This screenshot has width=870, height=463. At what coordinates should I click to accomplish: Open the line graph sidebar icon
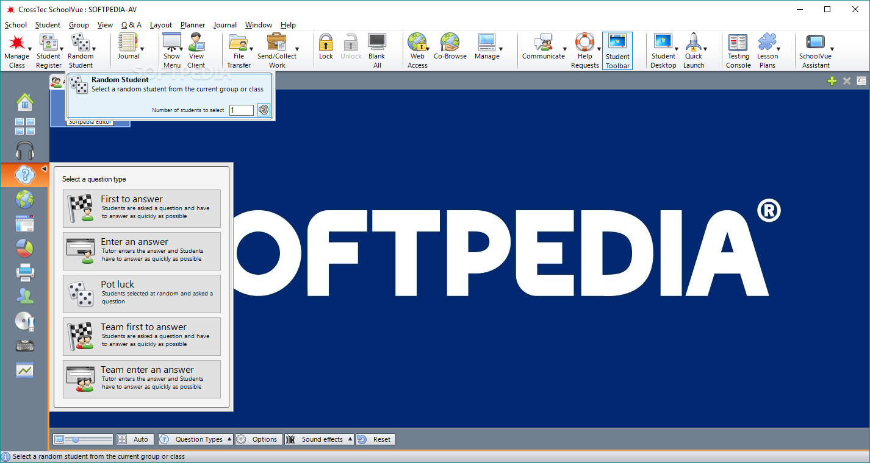point(25,370)
